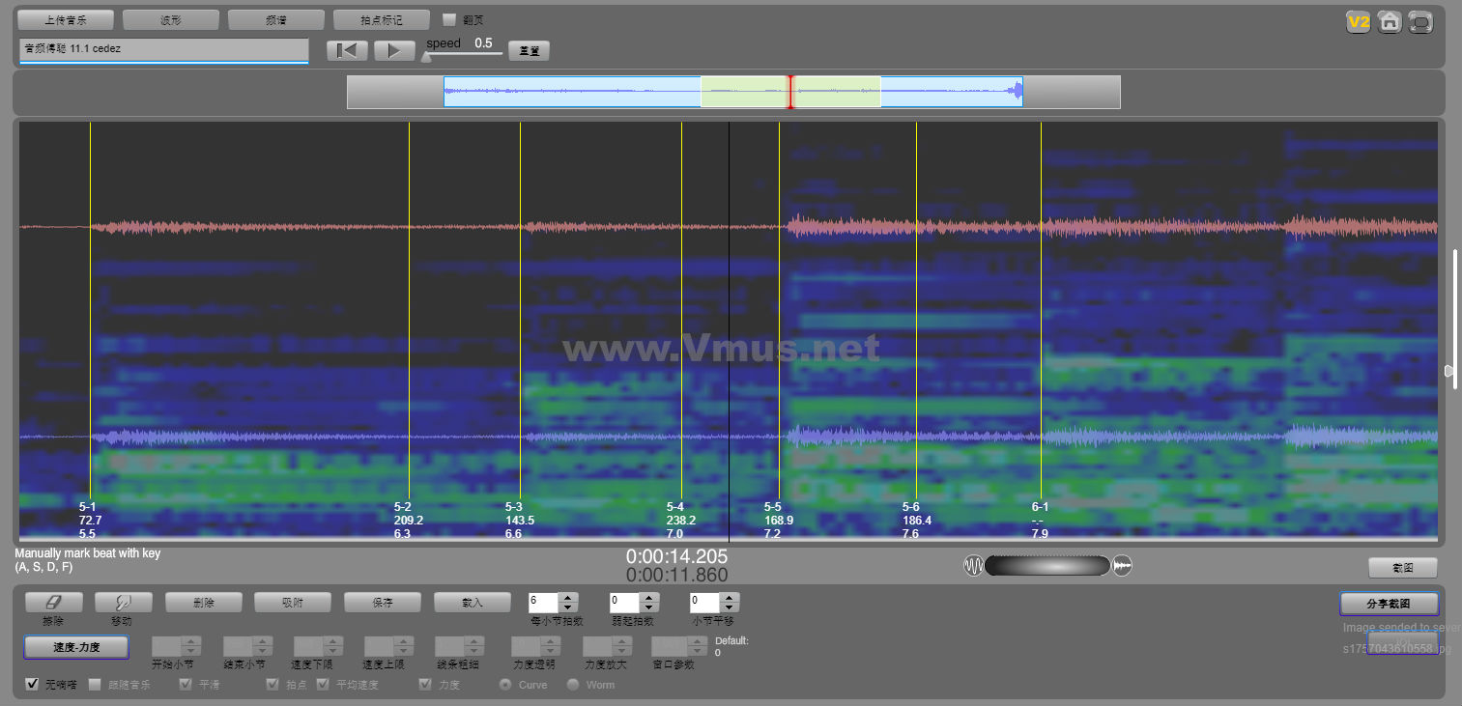This screenshot has width=1462, height=706.
Task: Click the 弱起拍数 input showing 0
Action: tap(624, 602)
